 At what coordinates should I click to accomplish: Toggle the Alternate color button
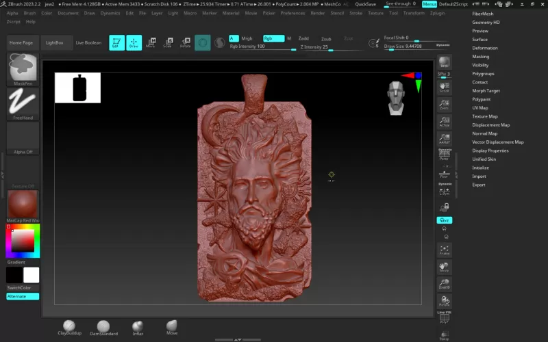pos(23,296)
